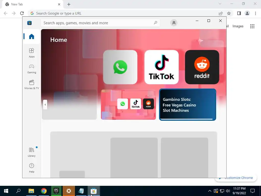The height and width of the screenshot is (196, 261).
Task: Open Epic Games Launcher from taskbar
Action: click(x=56, y=191)
